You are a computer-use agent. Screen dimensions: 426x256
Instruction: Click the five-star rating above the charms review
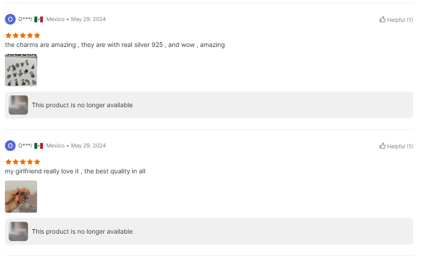(23, 35)
